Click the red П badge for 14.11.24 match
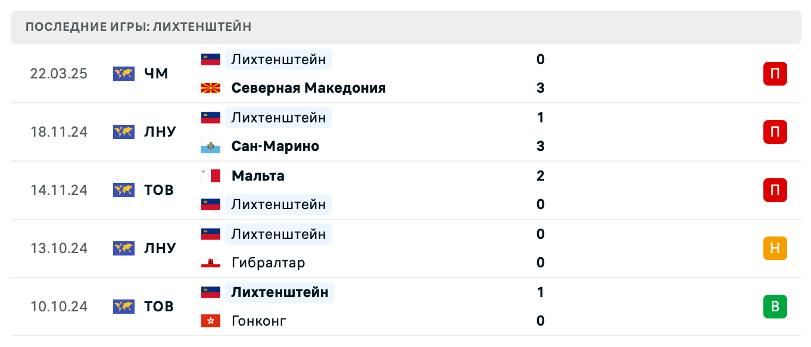Viewport: 811px width, 347px height. (775, 190)
